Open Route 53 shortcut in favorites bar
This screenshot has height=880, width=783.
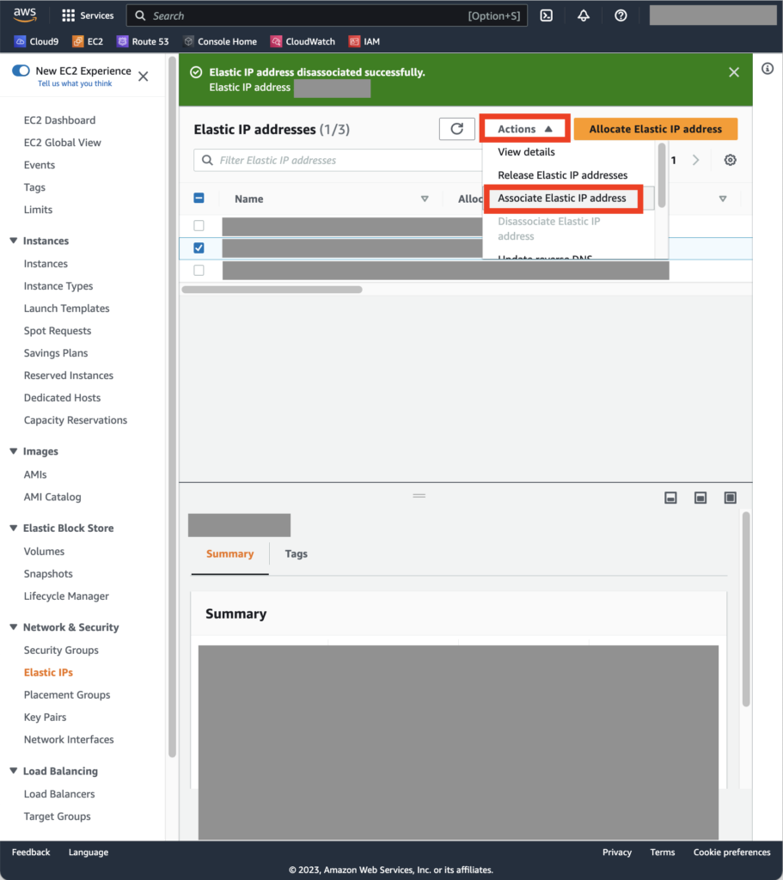(144, 41)
